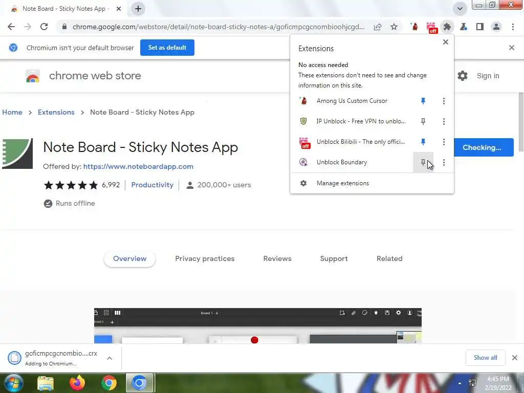Screen dimensions: 524x393
Task: Open Manage extensions
Action: 372,183
